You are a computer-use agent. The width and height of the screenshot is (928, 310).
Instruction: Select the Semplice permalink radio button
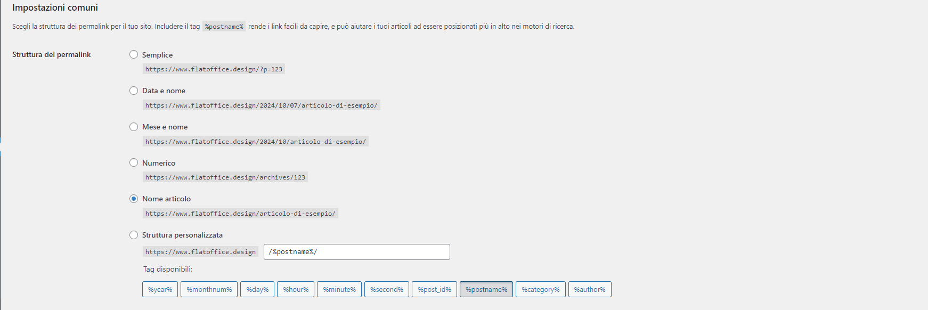tap(134, 55)
